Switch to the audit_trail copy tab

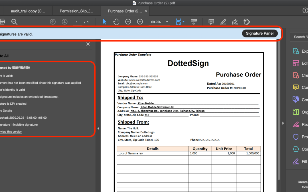pyautogui.click(x=27, y=11)
